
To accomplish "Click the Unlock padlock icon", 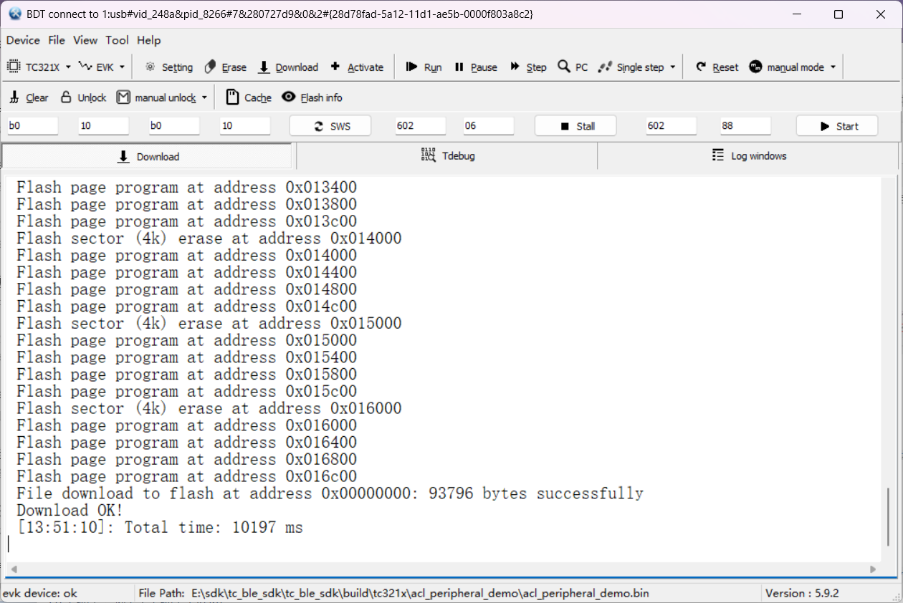I will 66,97.
